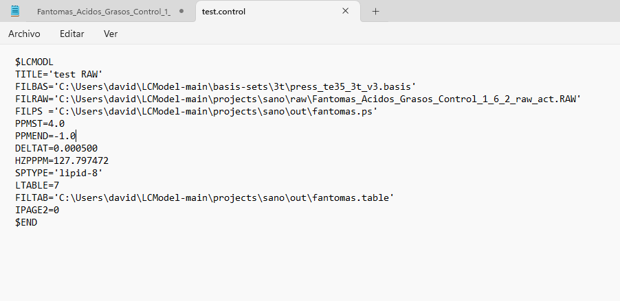Click the unsaved dot on the Fantomas tab
Image resolution: width=620 pixels, height=301 pixels.
(181, 12)
